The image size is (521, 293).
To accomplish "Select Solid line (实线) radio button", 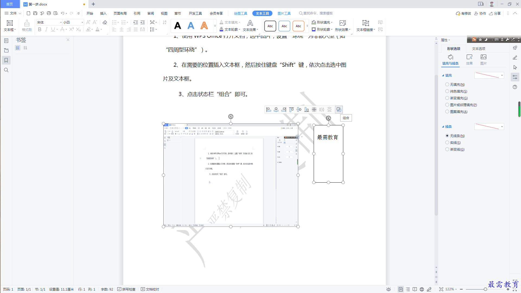I will (x=447, y=143).
